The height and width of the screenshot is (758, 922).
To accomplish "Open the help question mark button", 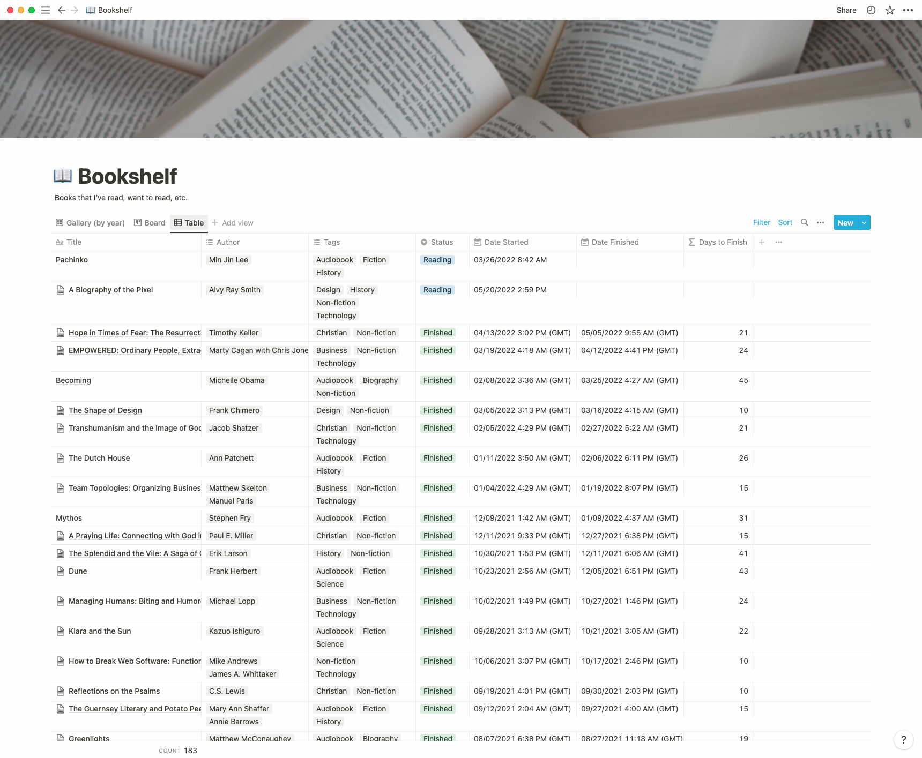I will 903,740.
